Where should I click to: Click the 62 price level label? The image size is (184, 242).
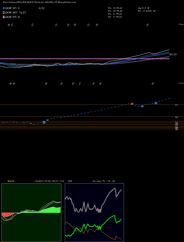pos(176,117)
